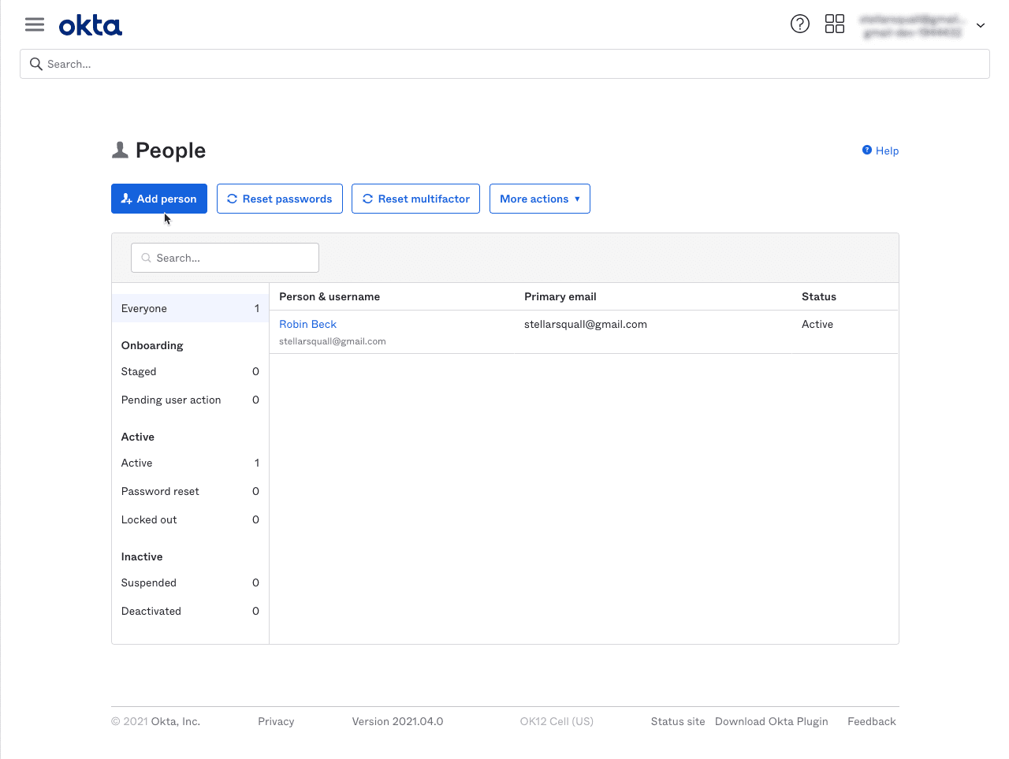This screenshot has width=1009, height=759.
Task: Open the apps grid icon
Action: pos(835,24)
